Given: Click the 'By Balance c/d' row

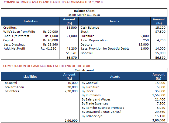Looking at the screenshot, I should click(93, 116).
